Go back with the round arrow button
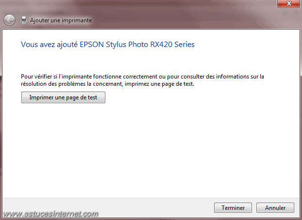 click(9, 20)
